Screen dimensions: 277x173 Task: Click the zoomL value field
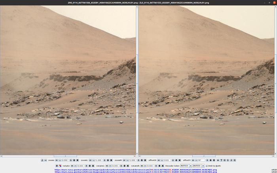coord(99,160)
